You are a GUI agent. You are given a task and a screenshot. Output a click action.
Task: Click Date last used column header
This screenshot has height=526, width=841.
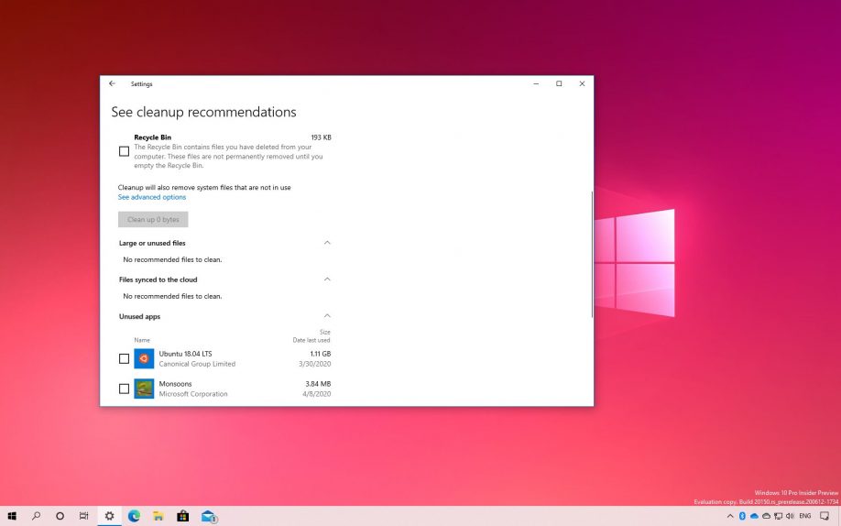pos(311,340)
